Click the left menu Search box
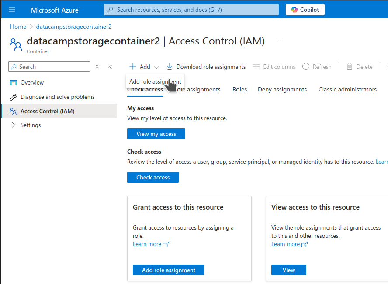 (49, 67)
